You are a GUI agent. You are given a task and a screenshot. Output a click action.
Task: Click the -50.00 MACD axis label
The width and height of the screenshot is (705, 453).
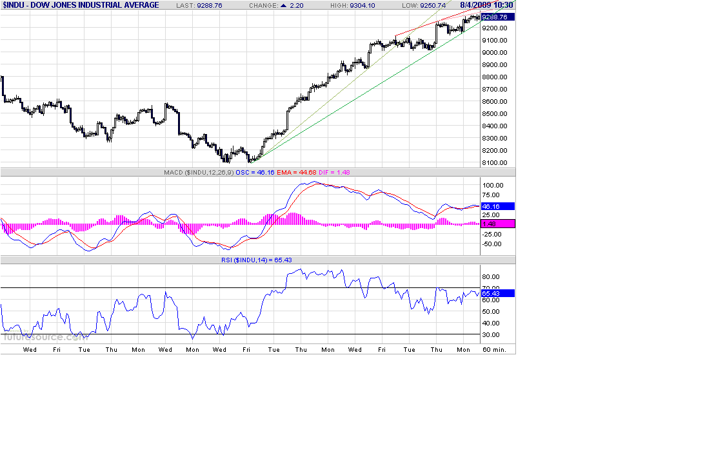(492, 244)
